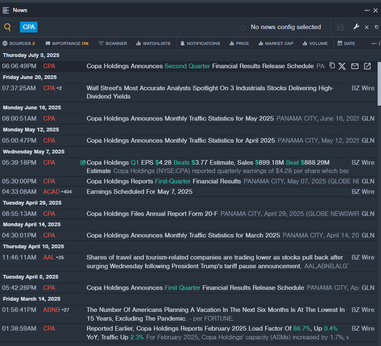
Task: Click the Thursday July 3, 2025 date header
Action: pos(31,55)
